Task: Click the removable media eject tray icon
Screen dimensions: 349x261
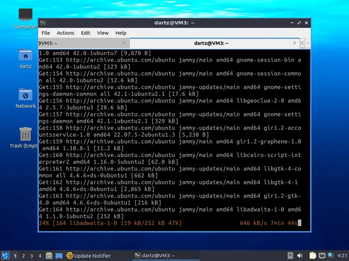Action: [290, 256]
